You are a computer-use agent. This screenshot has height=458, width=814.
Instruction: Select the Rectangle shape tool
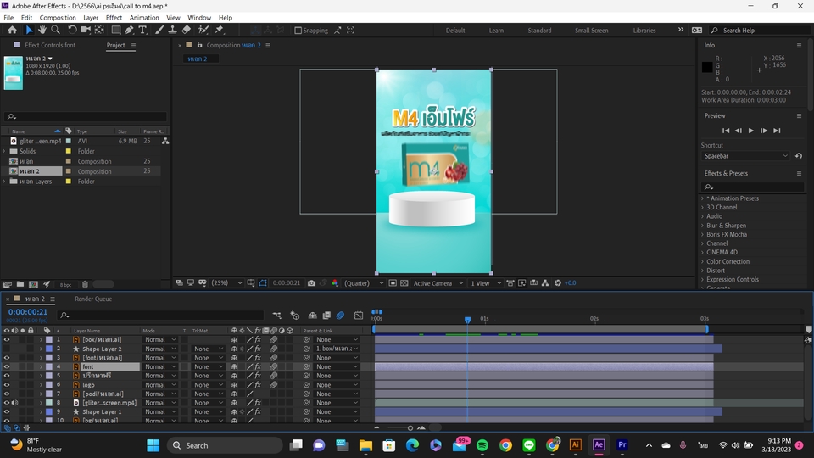116,31
